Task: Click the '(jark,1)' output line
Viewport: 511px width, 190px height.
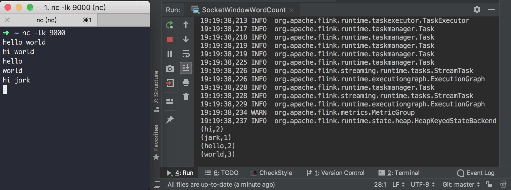Action: (x=216, y=138)
